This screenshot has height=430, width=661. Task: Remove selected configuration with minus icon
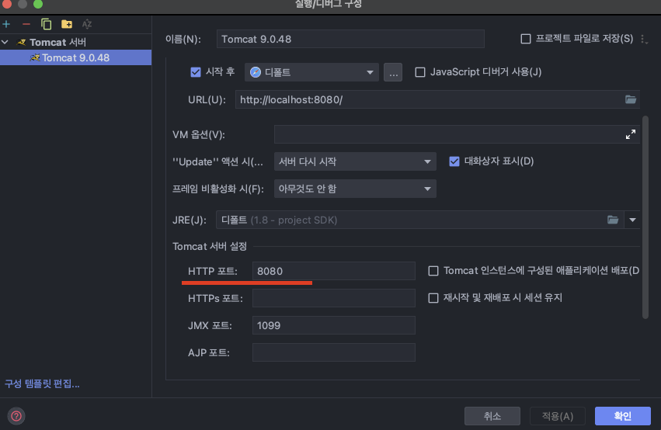(26, 24)
